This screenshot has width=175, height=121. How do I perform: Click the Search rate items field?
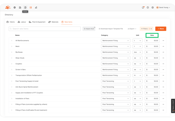pyautogui.click(x=45, y=29)
